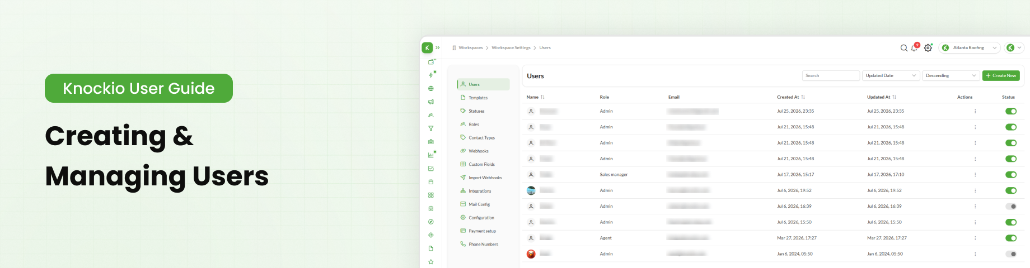The height and width of the screenshot is (268, 1030).
Task: Toggle status for user created Jul 6, 15:50
Action: click(x=1011, y=222)
